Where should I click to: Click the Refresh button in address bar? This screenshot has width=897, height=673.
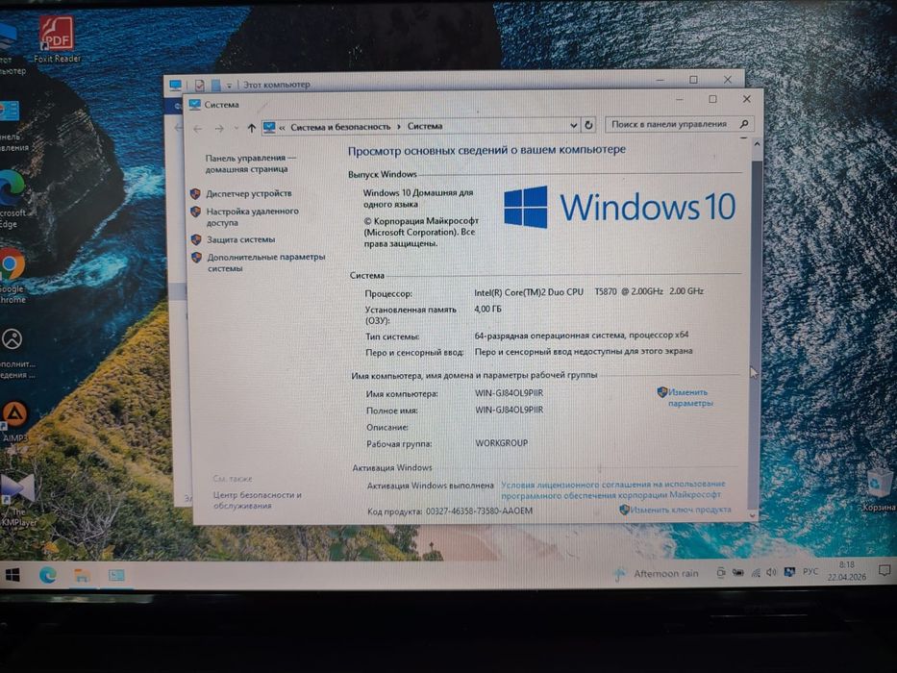(x=588, y=125)
